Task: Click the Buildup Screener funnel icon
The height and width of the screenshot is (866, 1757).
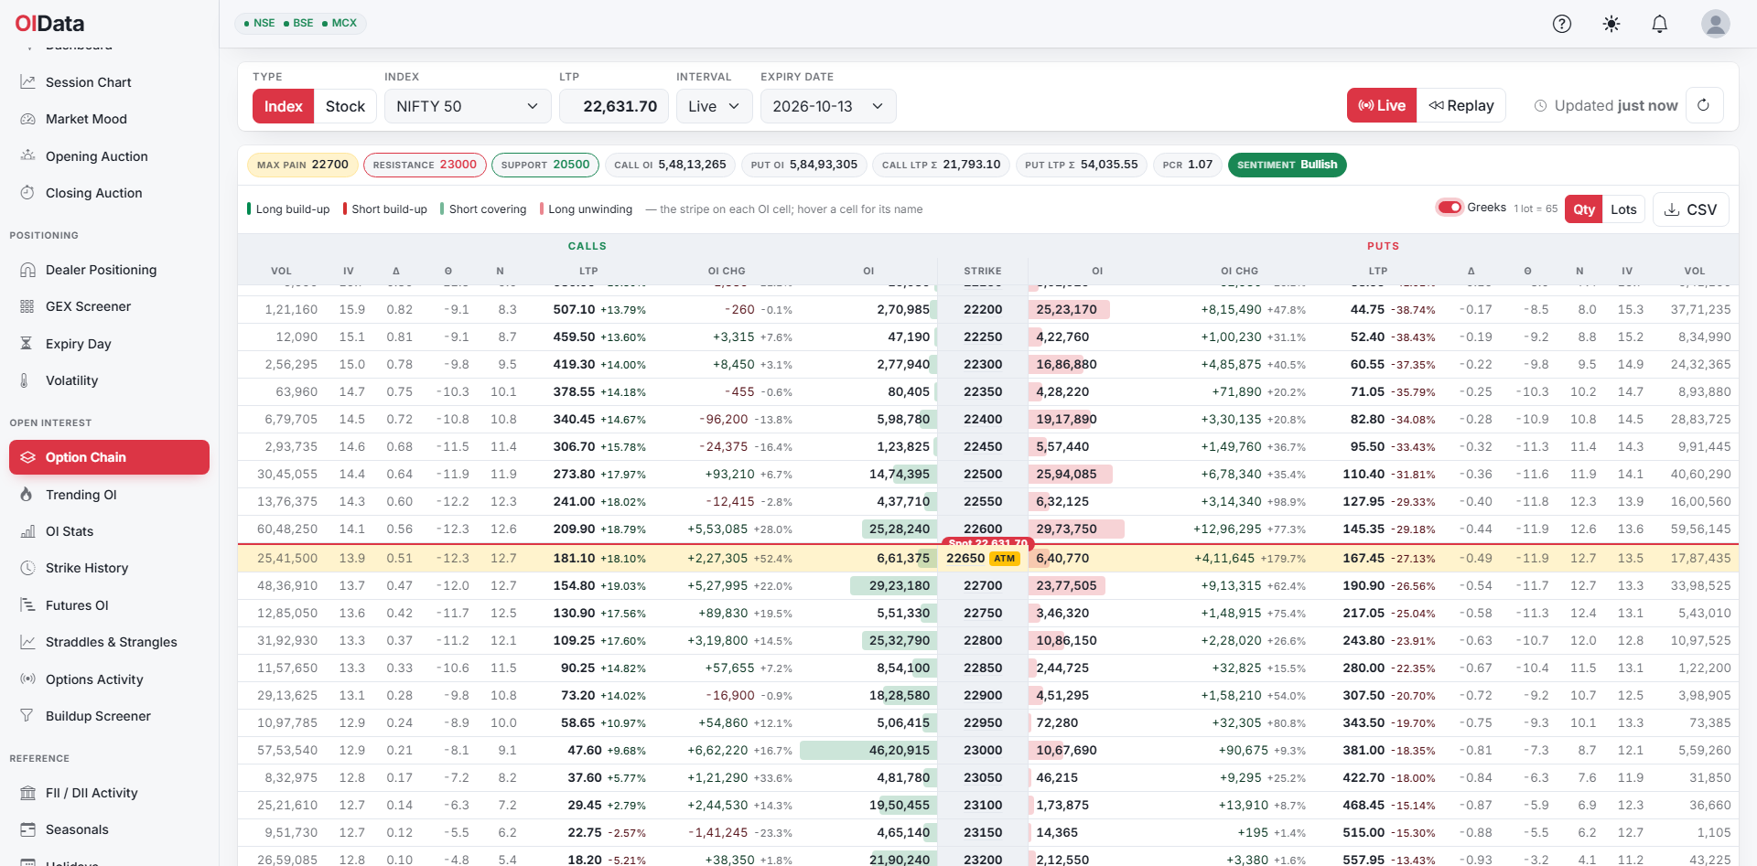Action: click(27, 716)
